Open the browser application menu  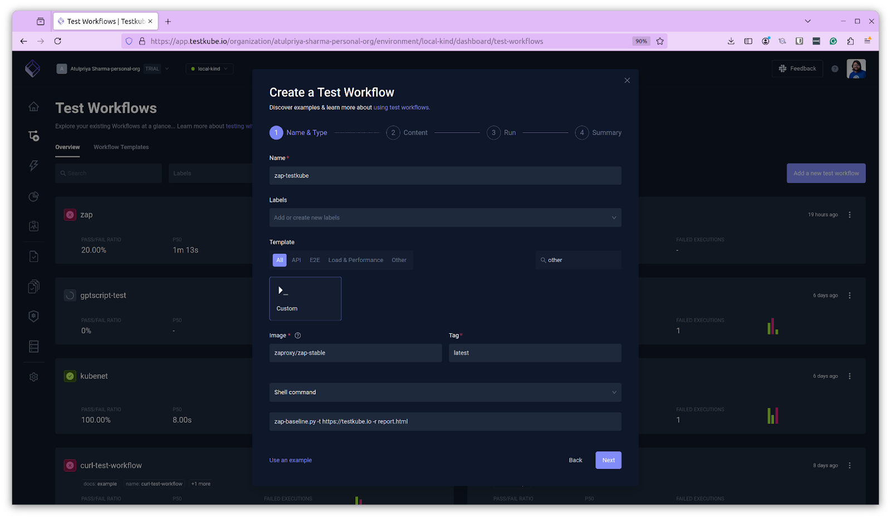tap(868, 41)
